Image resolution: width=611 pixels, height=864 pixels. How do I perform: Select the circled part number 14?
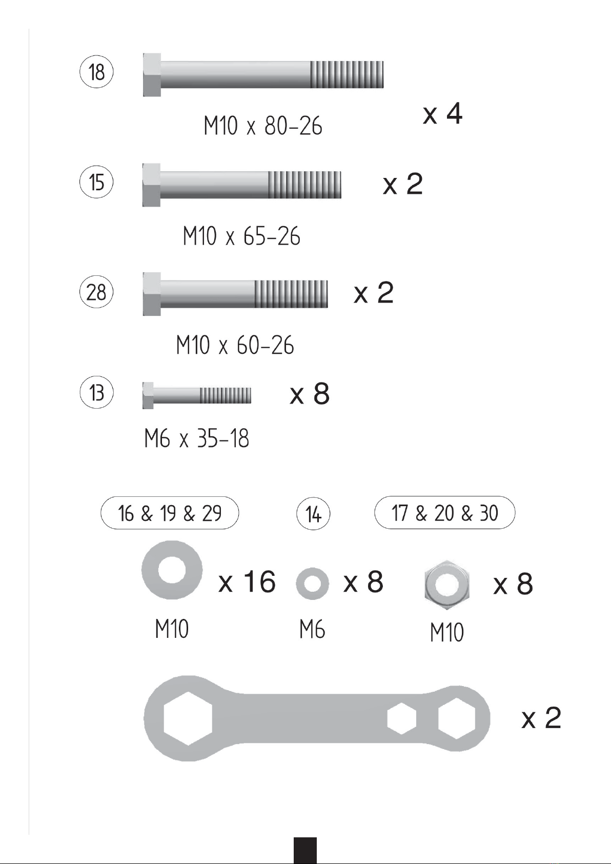coord(313,513)
